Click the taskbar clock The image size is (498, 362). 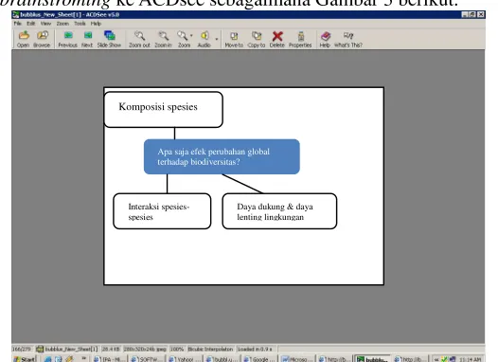pyautogui.click(x=471, y=359)
